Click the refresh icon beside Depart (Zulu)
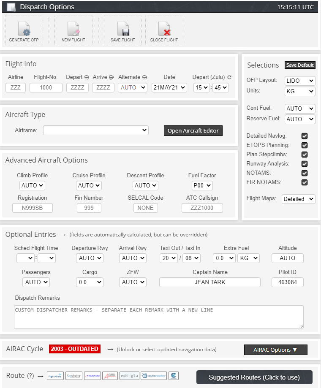This screenshot has width=321, height=388. click(229, 77)
